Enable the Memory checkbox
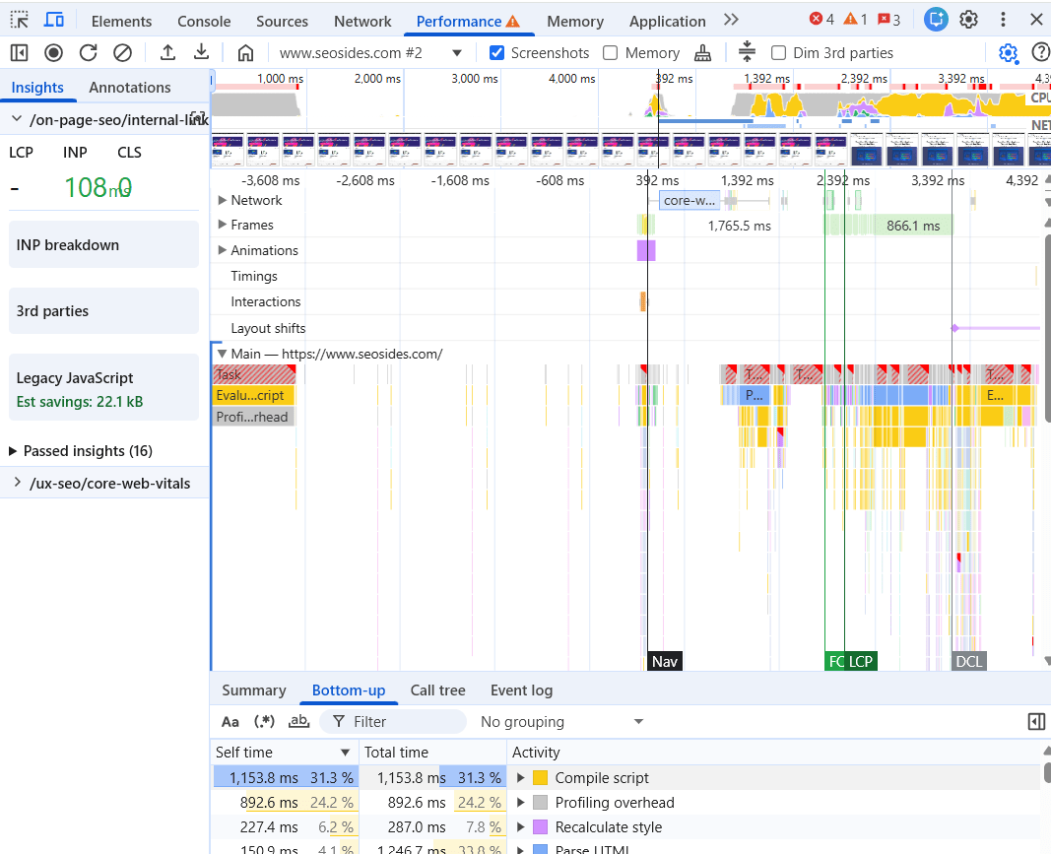This screenshot has height=854, width=1051. [x=610, y=53]
